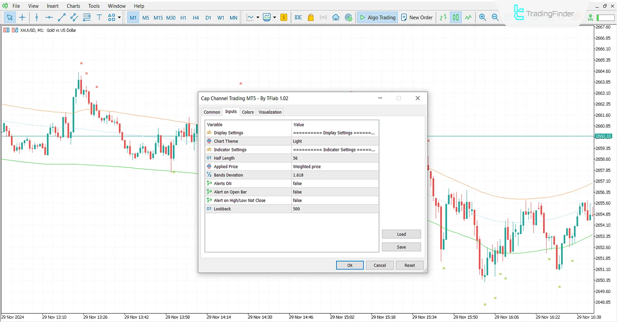
Task: Select the Trendline drawing tool
Action: tap(61, 17)
